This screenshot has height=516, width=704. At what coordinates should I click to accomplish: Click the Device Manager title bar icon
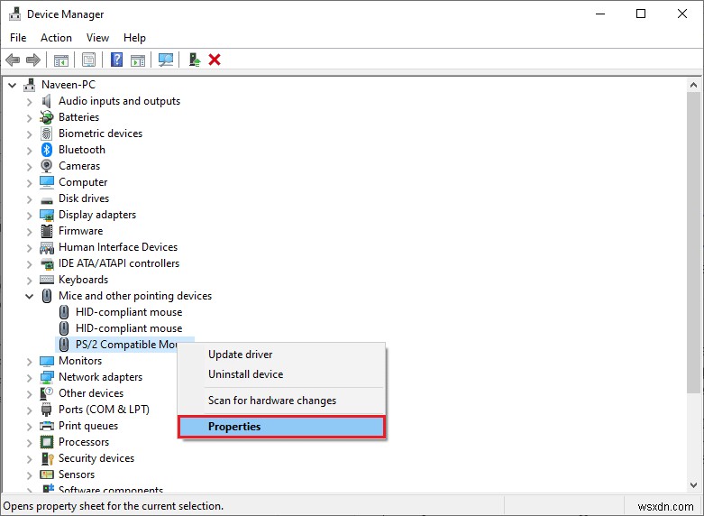14,14
